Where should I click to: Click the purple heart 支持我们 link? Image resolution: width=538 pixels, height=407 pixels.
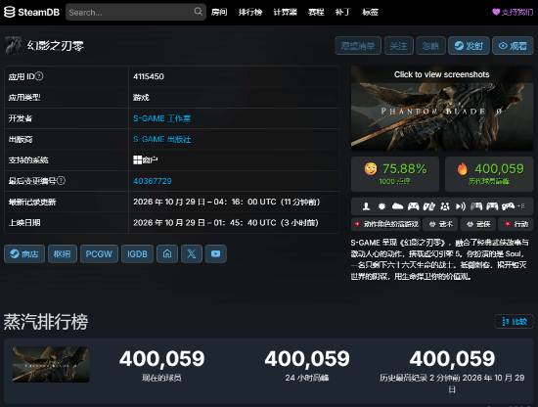point(513,12)
